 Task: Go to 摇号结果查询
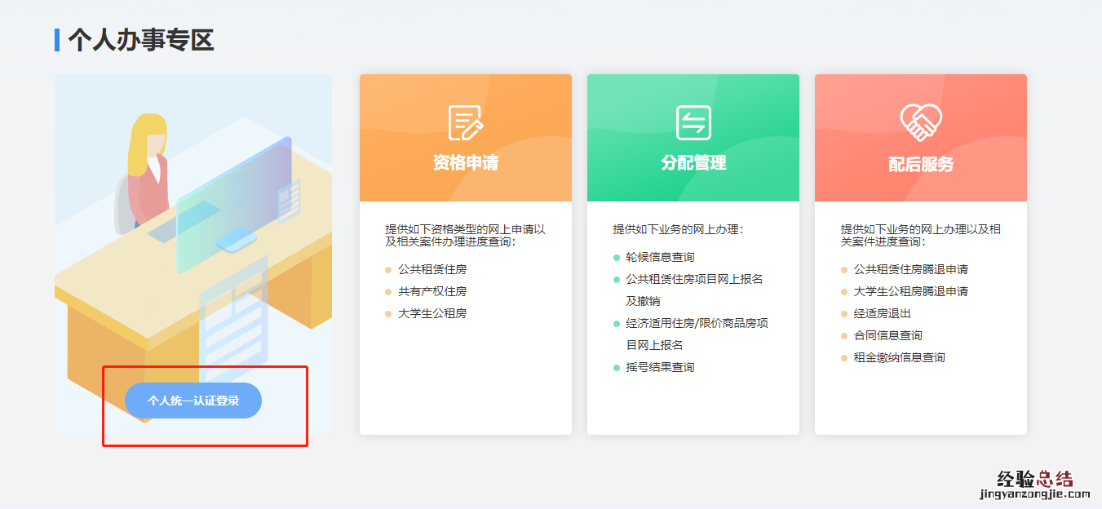pyautogui.click(x=660, y=367)
